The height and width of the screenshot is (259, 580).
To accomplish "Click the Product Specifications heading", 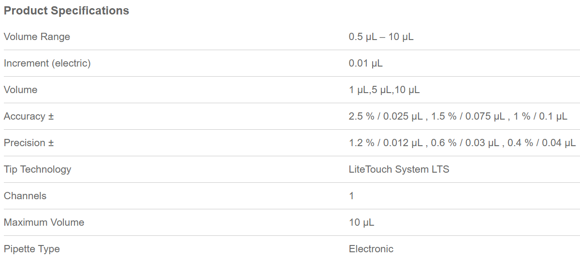I will [66, 11].
